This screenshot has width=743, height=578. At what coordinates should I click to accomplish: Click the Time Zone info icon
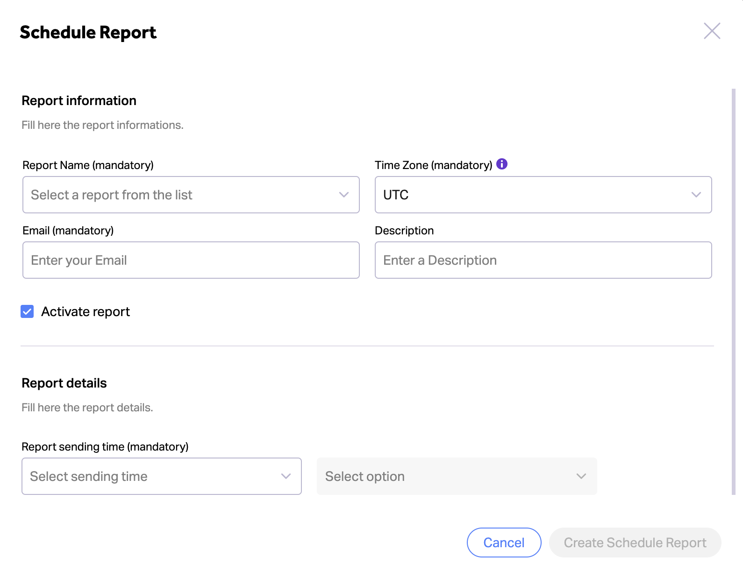click(502, 164)
